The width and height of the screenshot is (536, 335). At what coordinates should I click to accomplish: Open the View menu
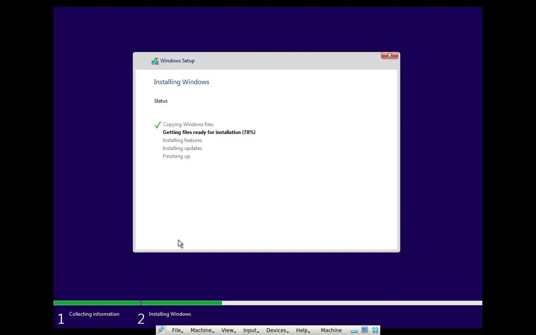[229, 330]
